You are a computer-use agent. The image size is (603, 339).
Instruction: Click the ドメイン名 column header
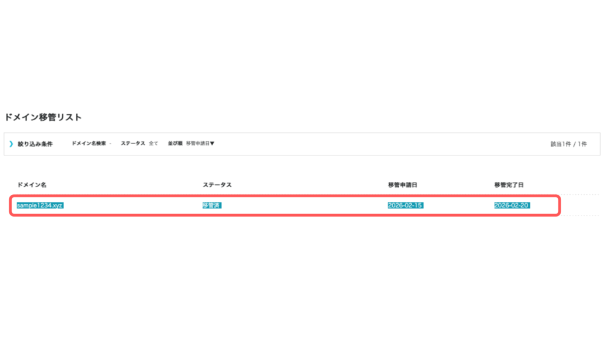pos(32,185)
